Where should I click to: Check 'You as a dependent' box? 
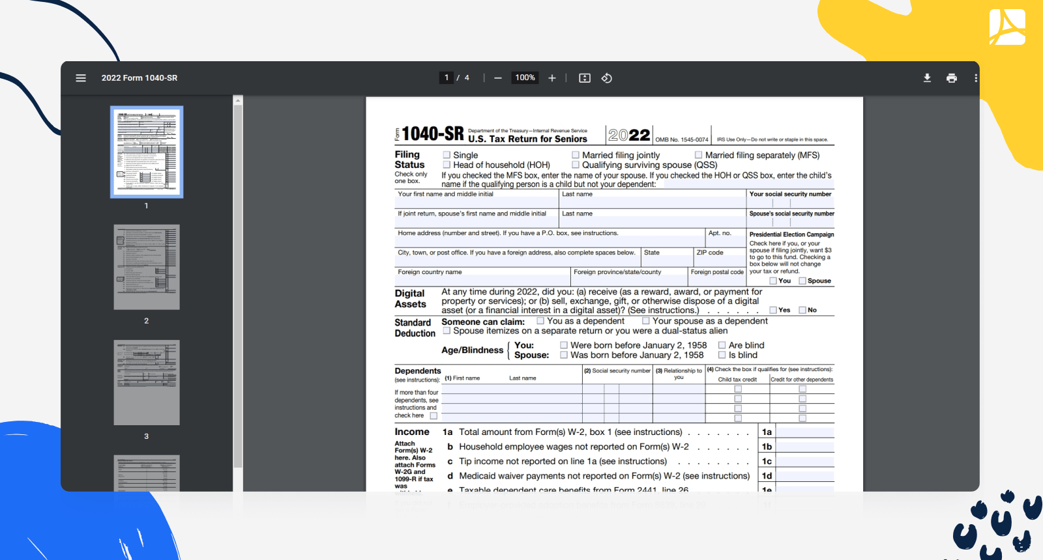click(x=540, y=320)
